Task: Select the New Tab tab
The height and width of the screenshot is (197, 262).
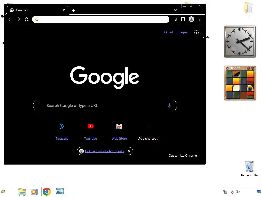Action: pos(37,10)
